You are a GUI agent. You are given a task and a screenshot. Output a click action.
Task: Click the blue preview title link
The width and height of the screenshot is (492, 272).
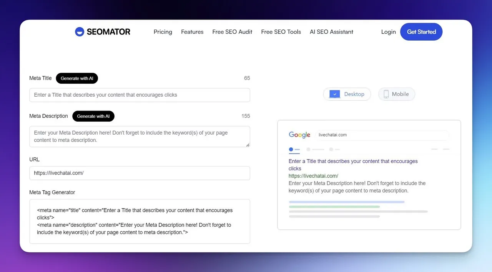353,165
